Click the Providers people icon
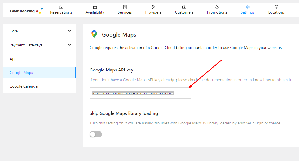 (x=153, y=7)
